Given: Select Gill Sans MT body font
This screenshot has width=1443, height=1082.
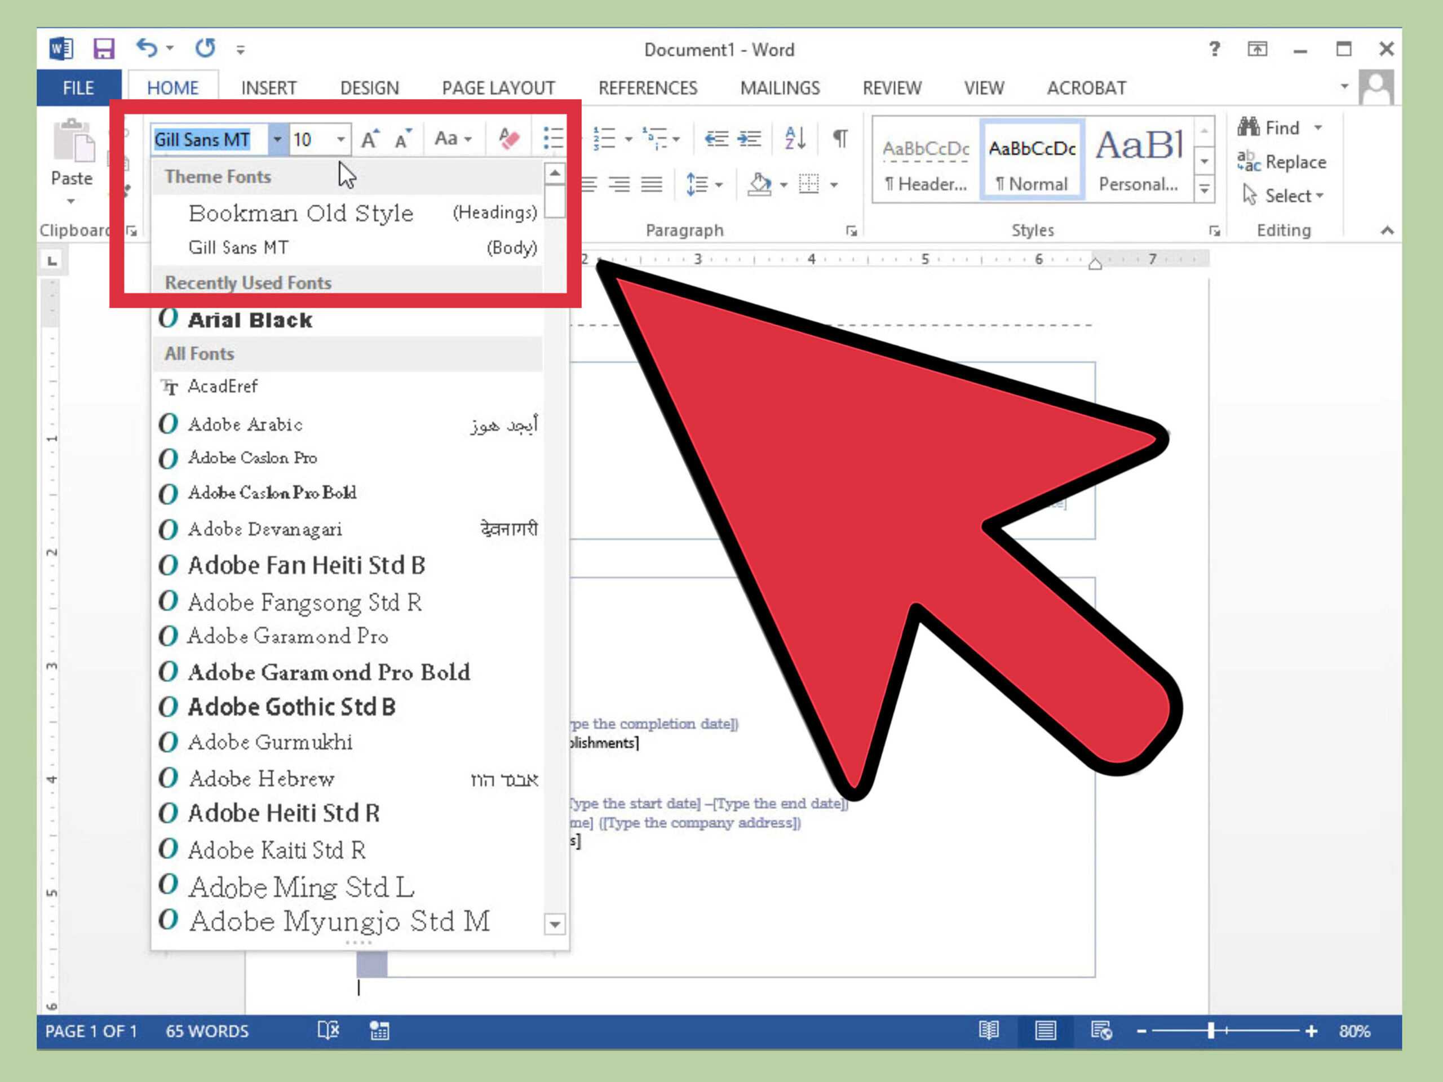Looking at the screenshot, I should 237,247.
